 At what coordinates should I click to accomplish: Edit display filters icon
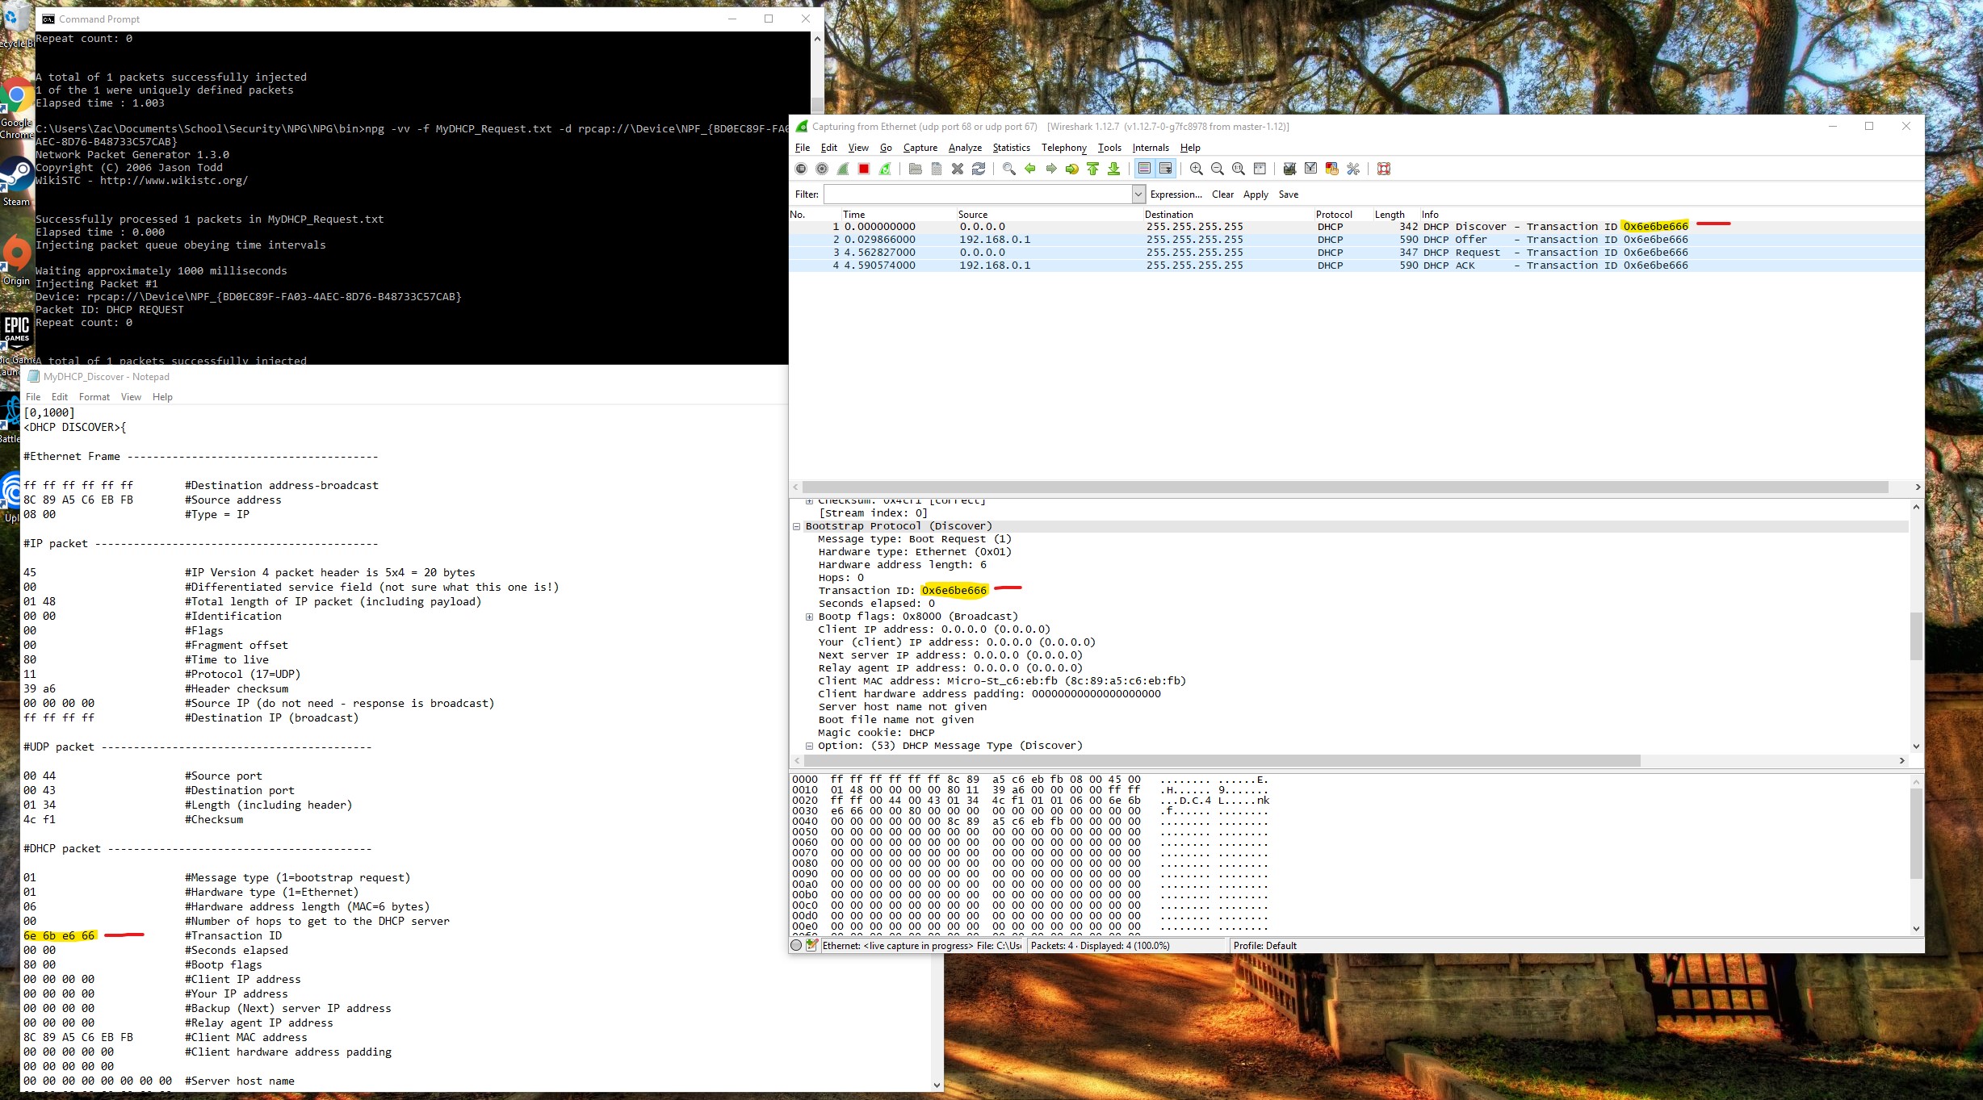tap(1310, 169)
